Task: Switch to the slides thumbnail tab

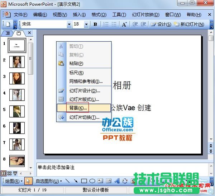Action: pyautogui.click(x=19, y=33)
